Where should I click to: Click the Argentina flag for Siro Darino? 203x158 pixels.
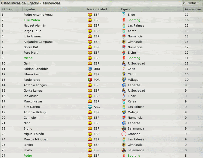click(x=90, y=107)
